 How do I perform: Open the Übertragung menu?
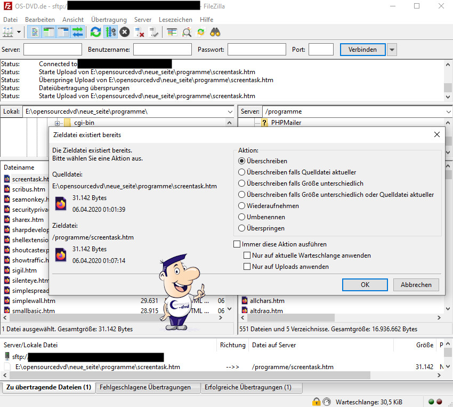click(x=109, y=19)
